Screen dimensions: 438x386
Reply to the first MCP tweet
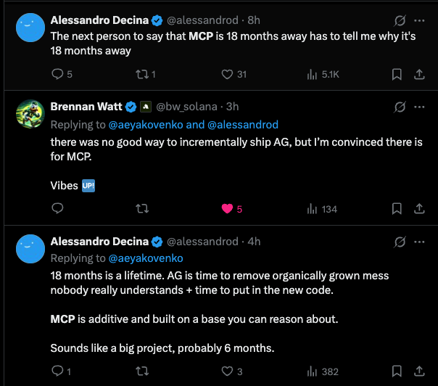pyautogui.click(x=57, y=73)
